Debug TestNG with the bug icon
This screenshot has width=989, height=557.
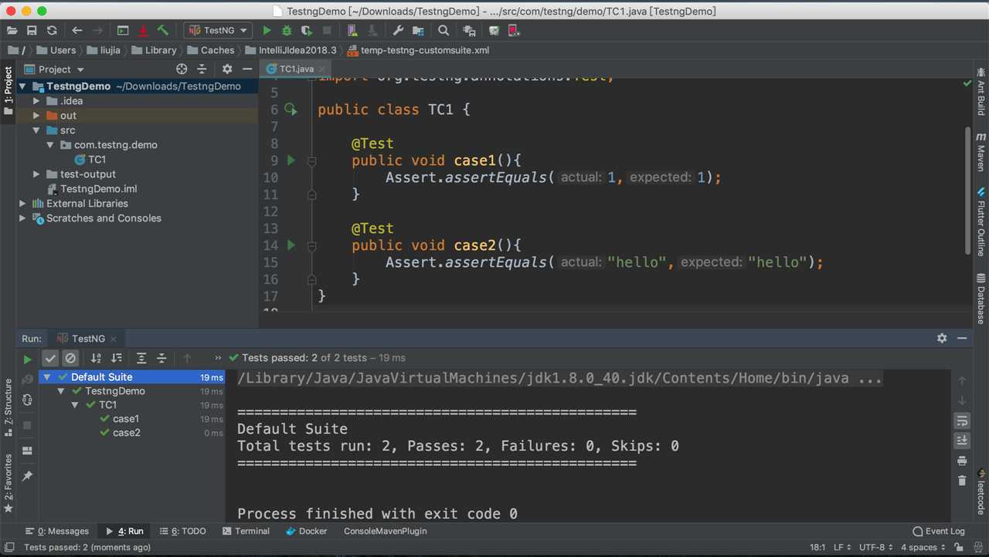pos(287,30)
